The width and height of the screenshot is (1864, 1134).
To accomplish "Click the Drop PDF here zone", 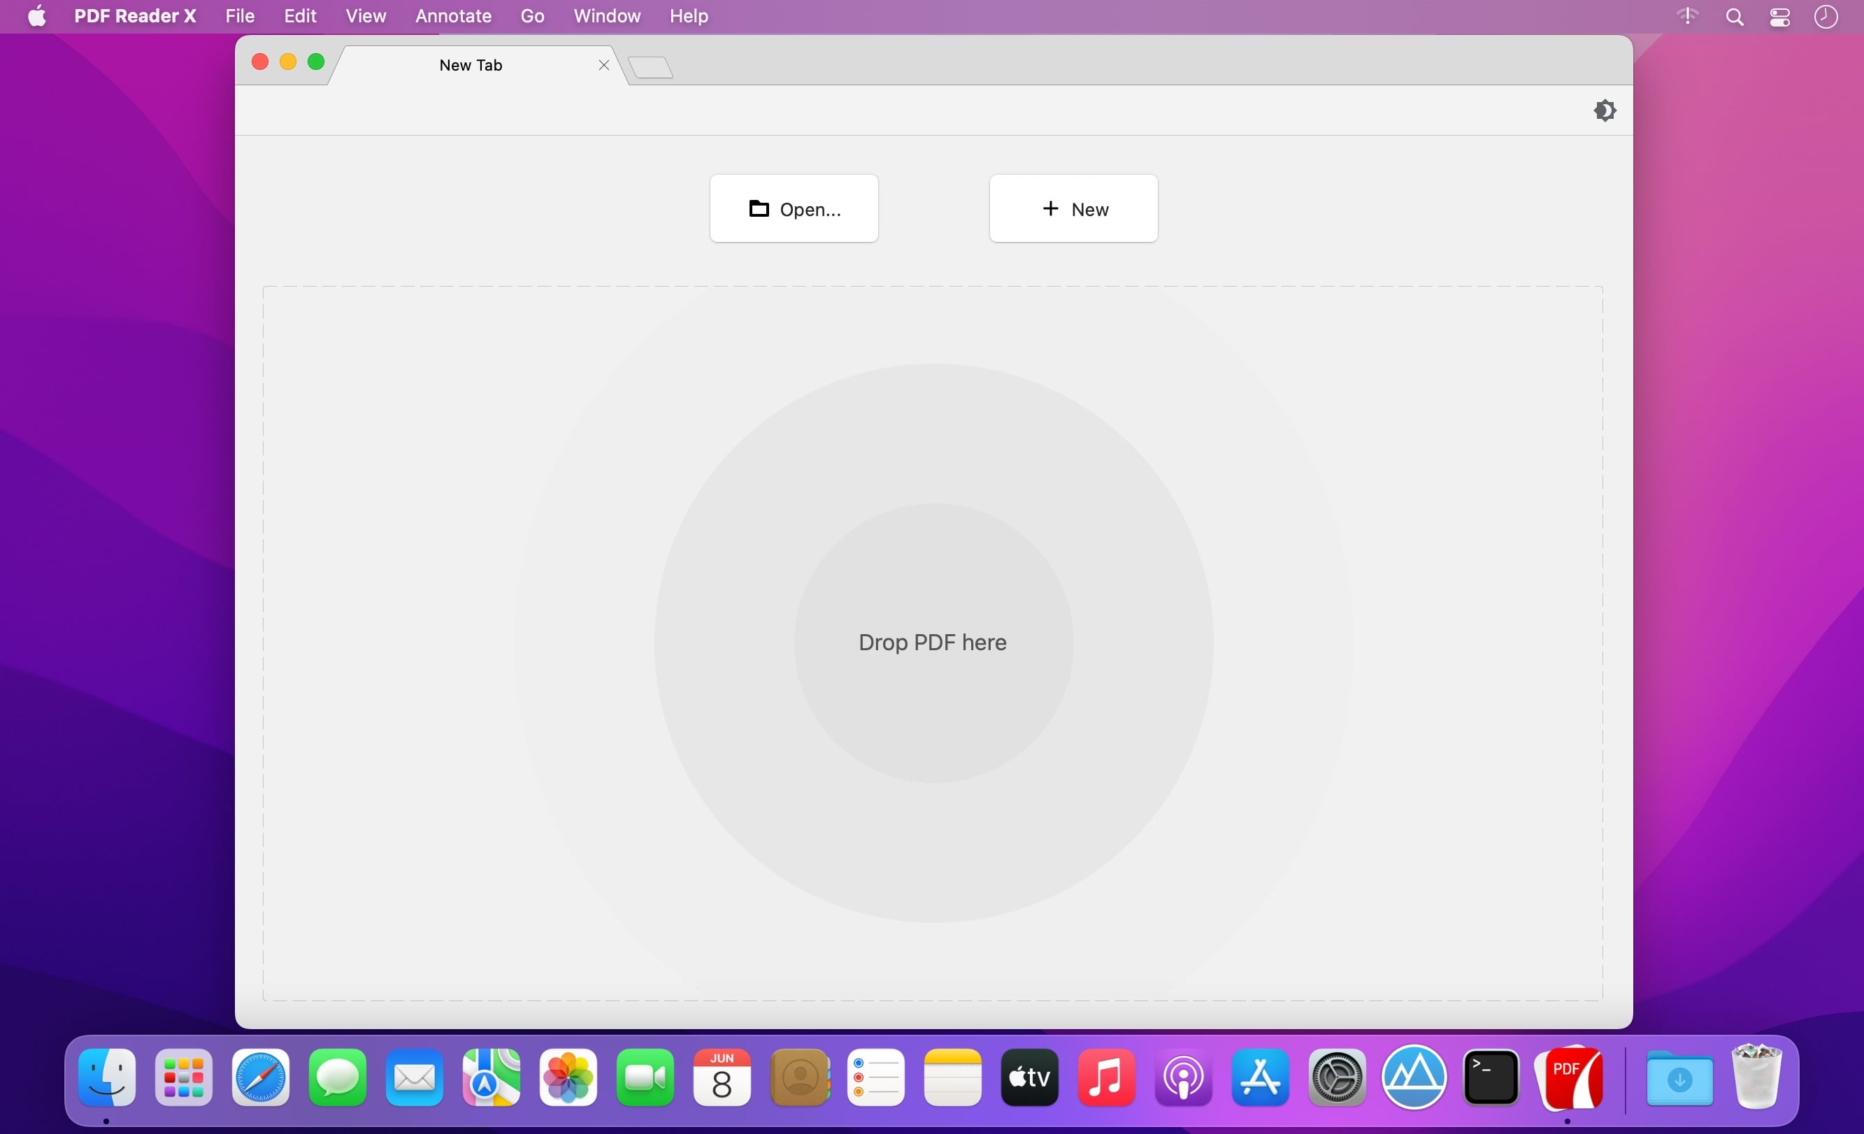I will click(x=933, y=643).
